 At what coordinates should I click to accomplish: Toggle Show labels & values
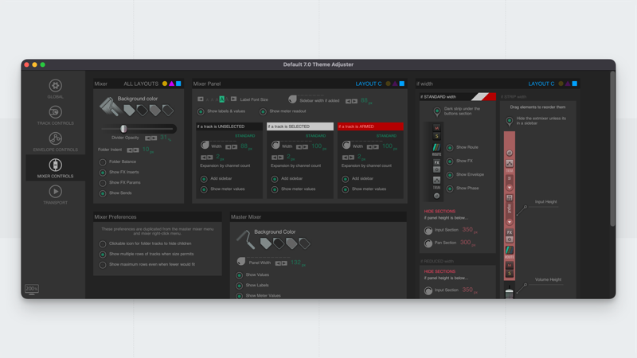click(x=201, y=111)
